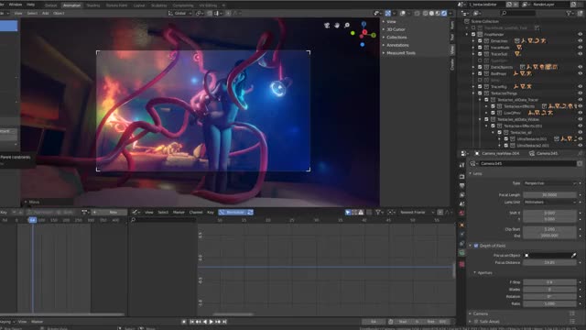Image resolution: width=586 pixels, height=330 pixels.
Task: Hide the TentaclesThings collection with eye icon
Action: 581,93
